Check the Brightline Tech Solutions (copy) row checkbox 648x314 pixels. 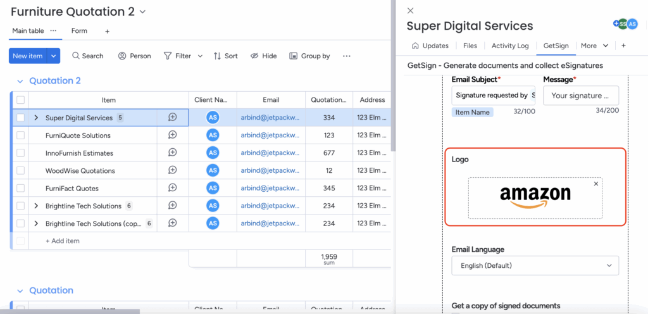tap(21, 223)
